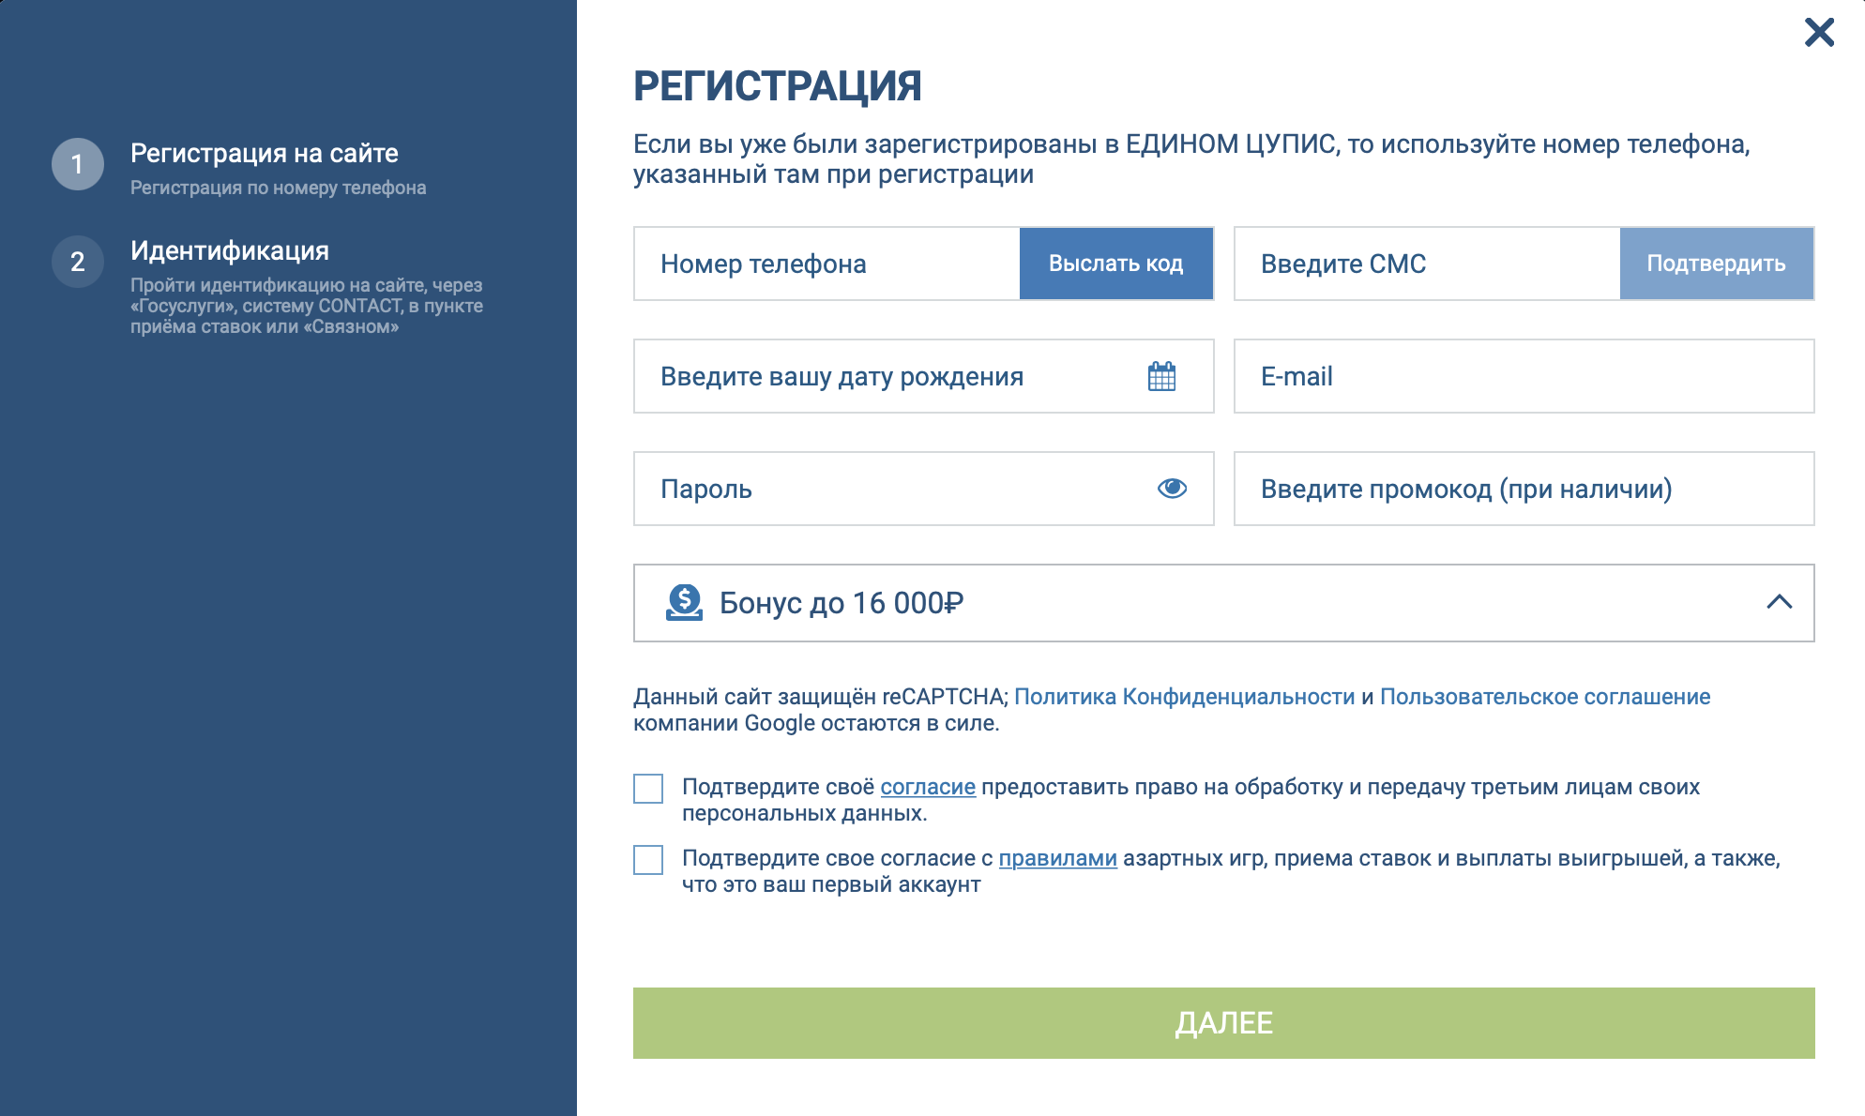The width and height of the screenshot is (1865, 1116).
Task: Open Пользовательское соглашение link
Action: (1545, 697)
